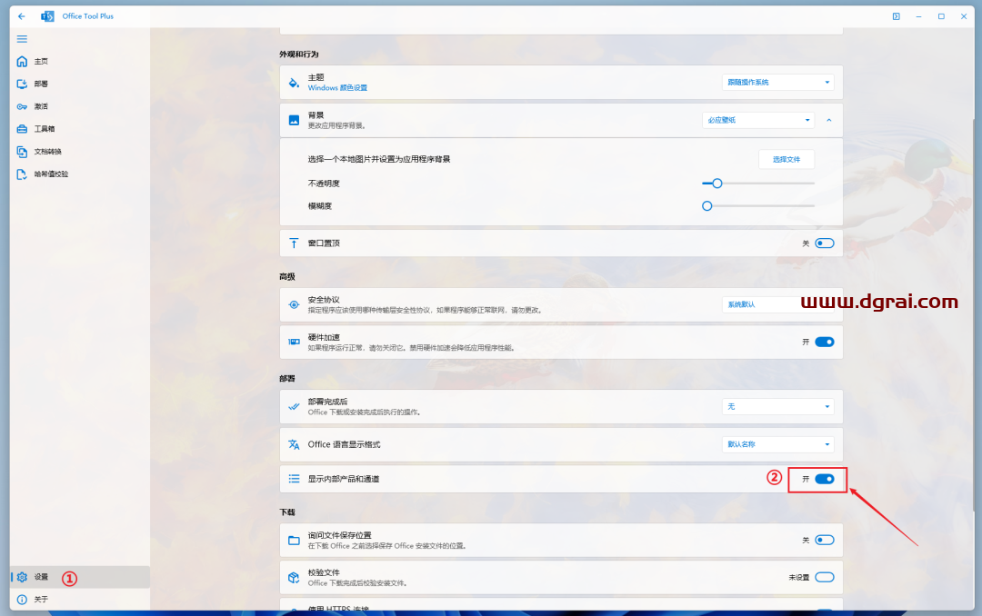Screen dimensions: 982x616
Task: Click the deploy icon beside 部署
Action: coord(22,84)
